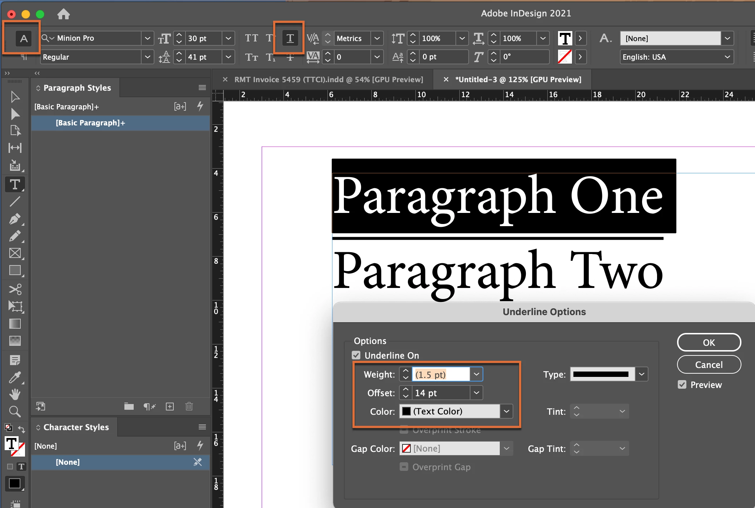Image resolution: width=755 pixels, height=508 pixels.
Task: Activate the Hand tool
Action: point(15,394)
